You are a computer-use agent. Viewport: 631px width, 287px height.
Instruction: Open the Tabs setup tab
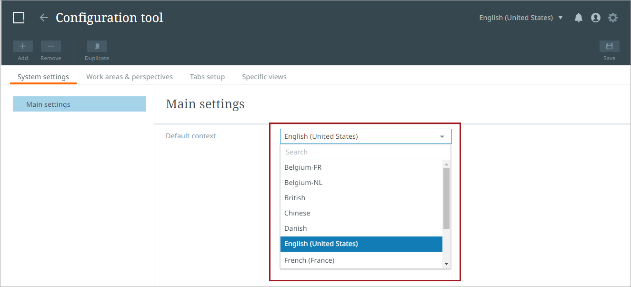207,77
